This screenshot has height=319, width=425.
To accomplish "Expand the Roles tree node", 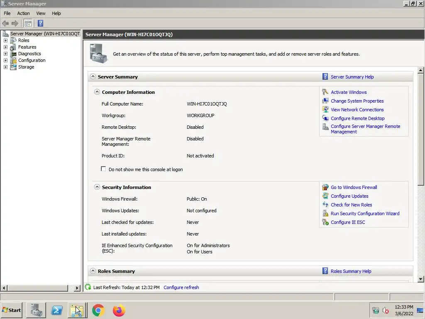I will coord(5,40).
